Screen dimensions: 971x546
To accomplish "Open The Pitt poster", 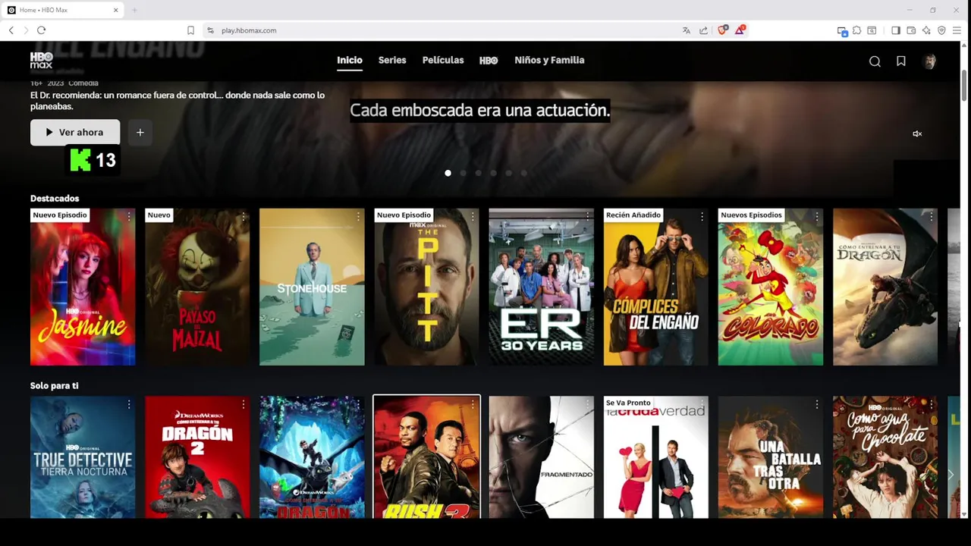I will pyautogui.click(x=426, y=287).
